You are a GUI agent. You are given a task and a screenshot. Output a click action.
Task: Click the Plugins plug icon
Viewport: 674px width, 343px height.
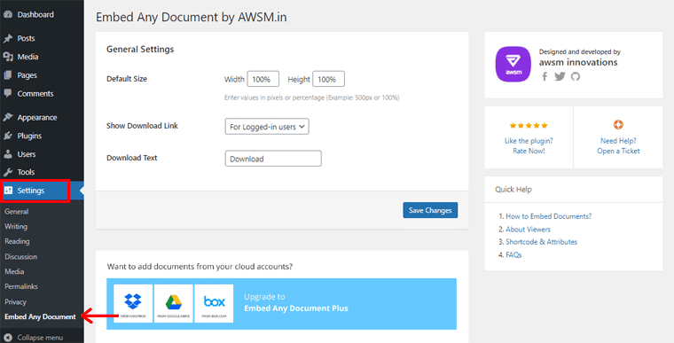[x=8, y=136]
